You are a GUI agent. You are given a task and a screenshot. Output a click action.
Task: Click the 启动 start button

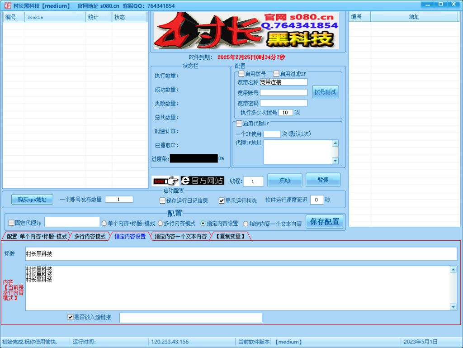point(284,180)
